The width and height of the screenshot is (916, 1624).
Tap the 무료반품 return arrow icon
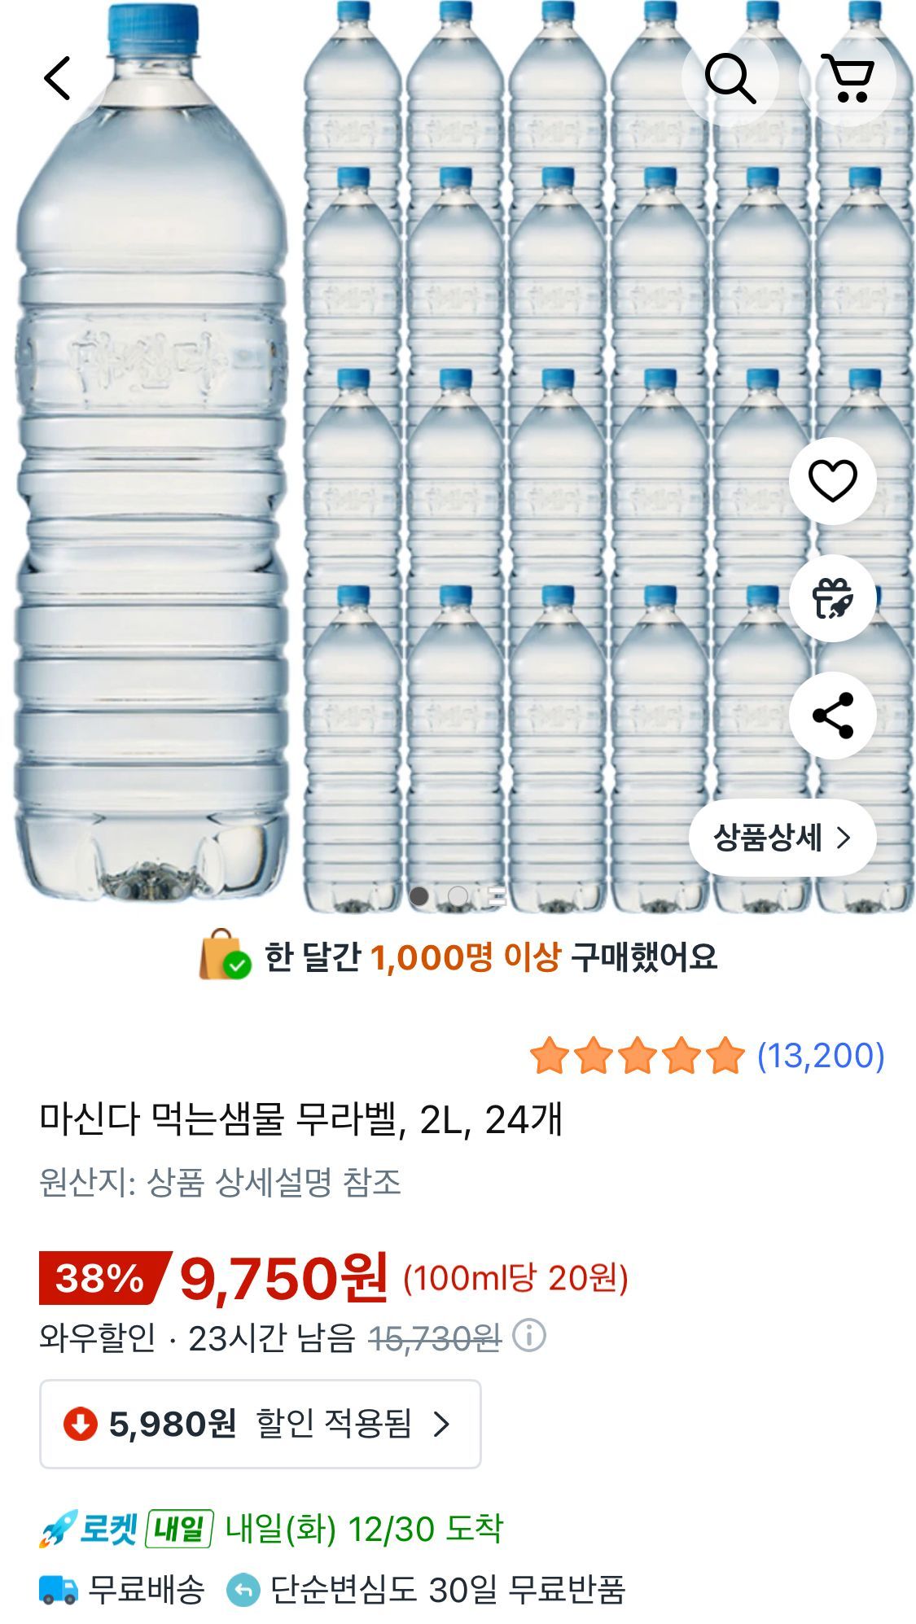243,1589
